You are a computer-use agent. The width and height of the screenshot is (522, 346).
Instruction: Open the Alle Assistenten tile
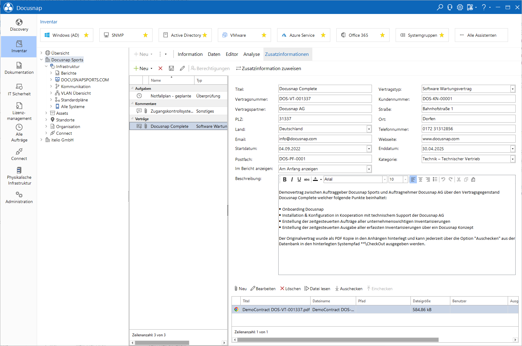point(481,35)
